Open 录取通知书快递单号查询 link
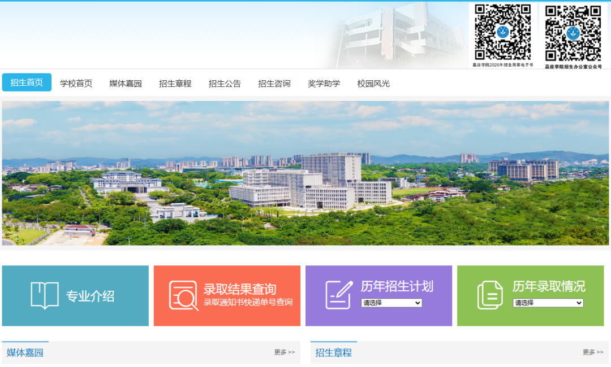 pos(248,302)
